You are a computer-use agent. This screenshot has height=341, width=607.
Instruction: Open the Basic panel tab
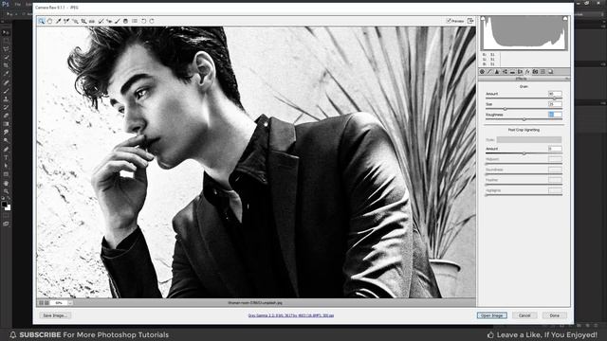click(x=482, y=72)
